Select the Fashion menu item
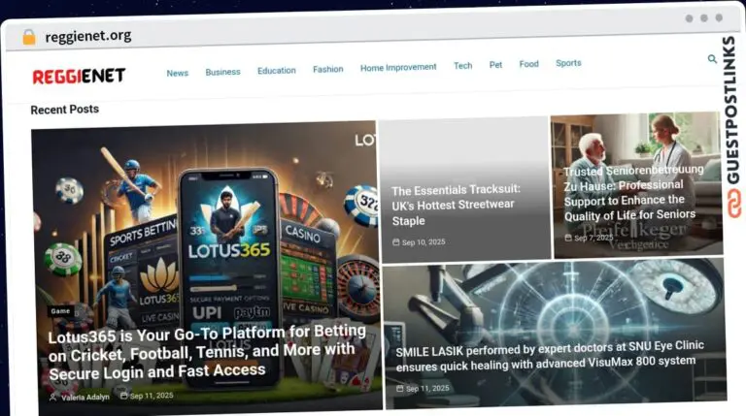This screenshot has height=416, width=746. point(327,69)
